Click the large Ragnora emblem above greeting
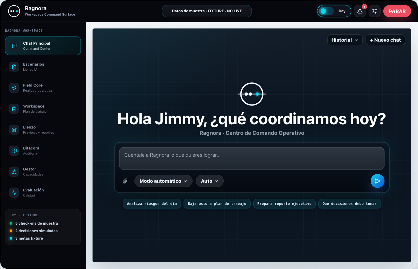 [x=252, y=94]
